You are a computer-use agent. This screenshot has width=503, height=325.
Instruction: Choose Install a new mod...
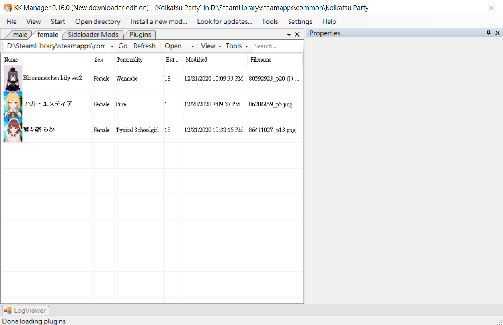point(159,22)
